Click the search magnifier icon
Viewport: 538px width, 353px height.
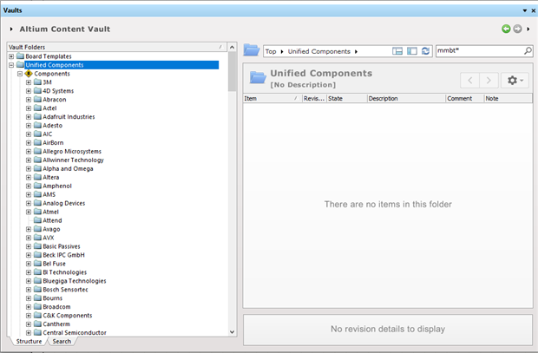coord(528,51)
